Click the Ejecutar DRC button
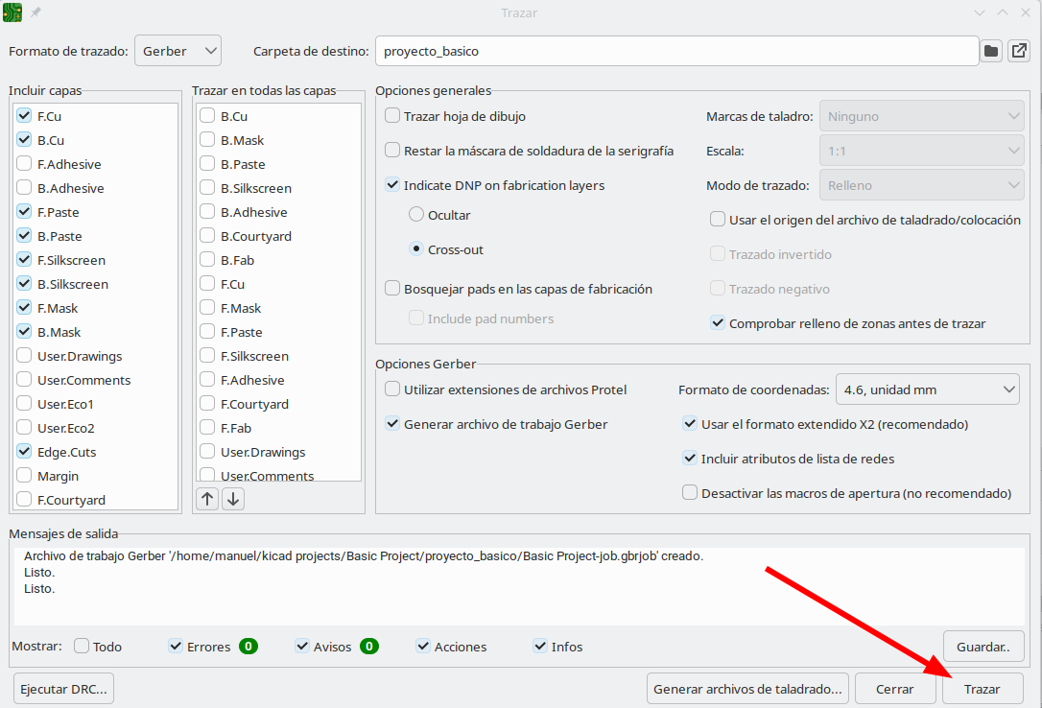1042x708 pixels. click(64, 689)
